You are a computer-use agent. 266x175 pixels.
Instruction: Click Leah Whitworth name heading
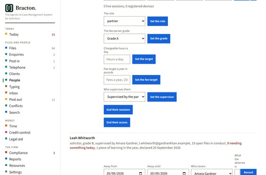[x=82, y=138]
